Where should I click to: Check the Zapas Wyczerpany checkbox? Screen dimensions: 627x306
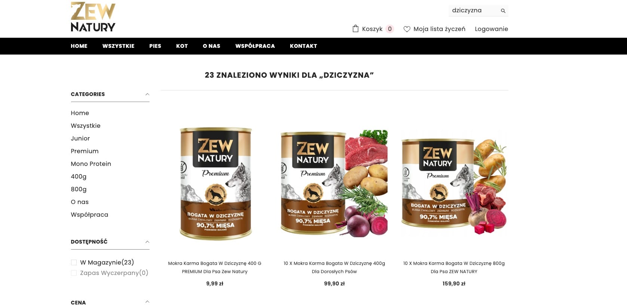coord(74,273)
